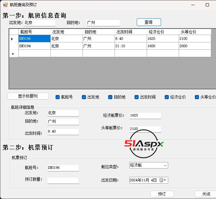The width and height of the screenshot is (216, 199).
Task: Disable the 目的地 column checkbox
Action: pos(110,97)
